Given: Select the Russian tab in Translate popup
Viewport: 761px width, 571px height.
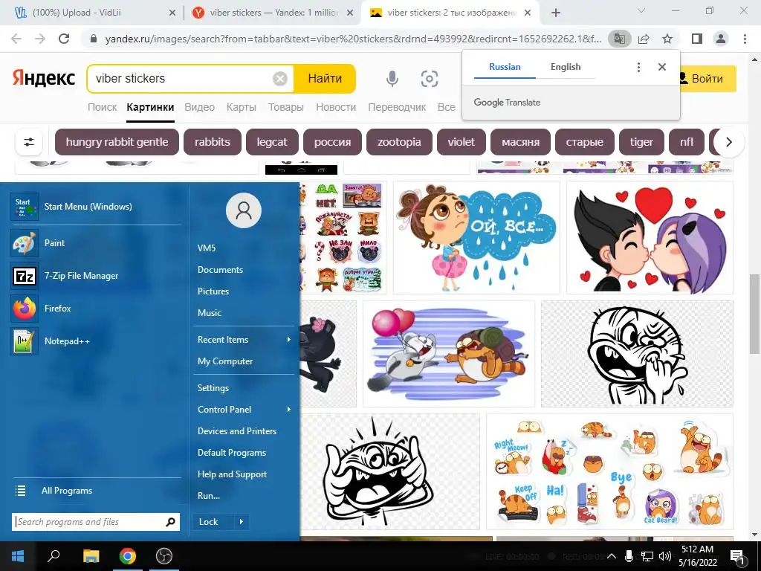Looking at the screenshot, I should 505,67.
